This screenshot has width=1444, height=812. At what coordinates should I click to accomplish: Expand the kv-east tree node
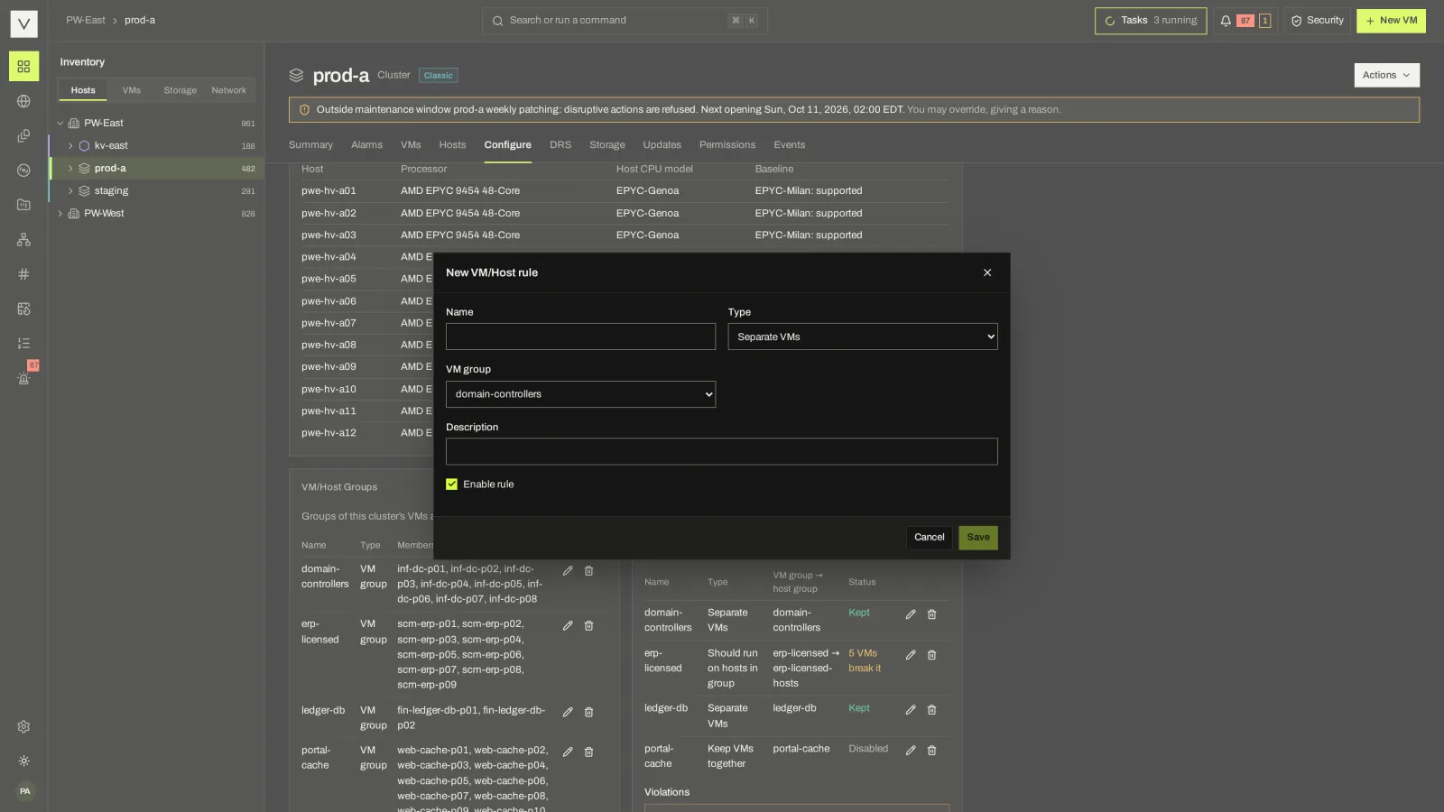(x=70, y=146)
